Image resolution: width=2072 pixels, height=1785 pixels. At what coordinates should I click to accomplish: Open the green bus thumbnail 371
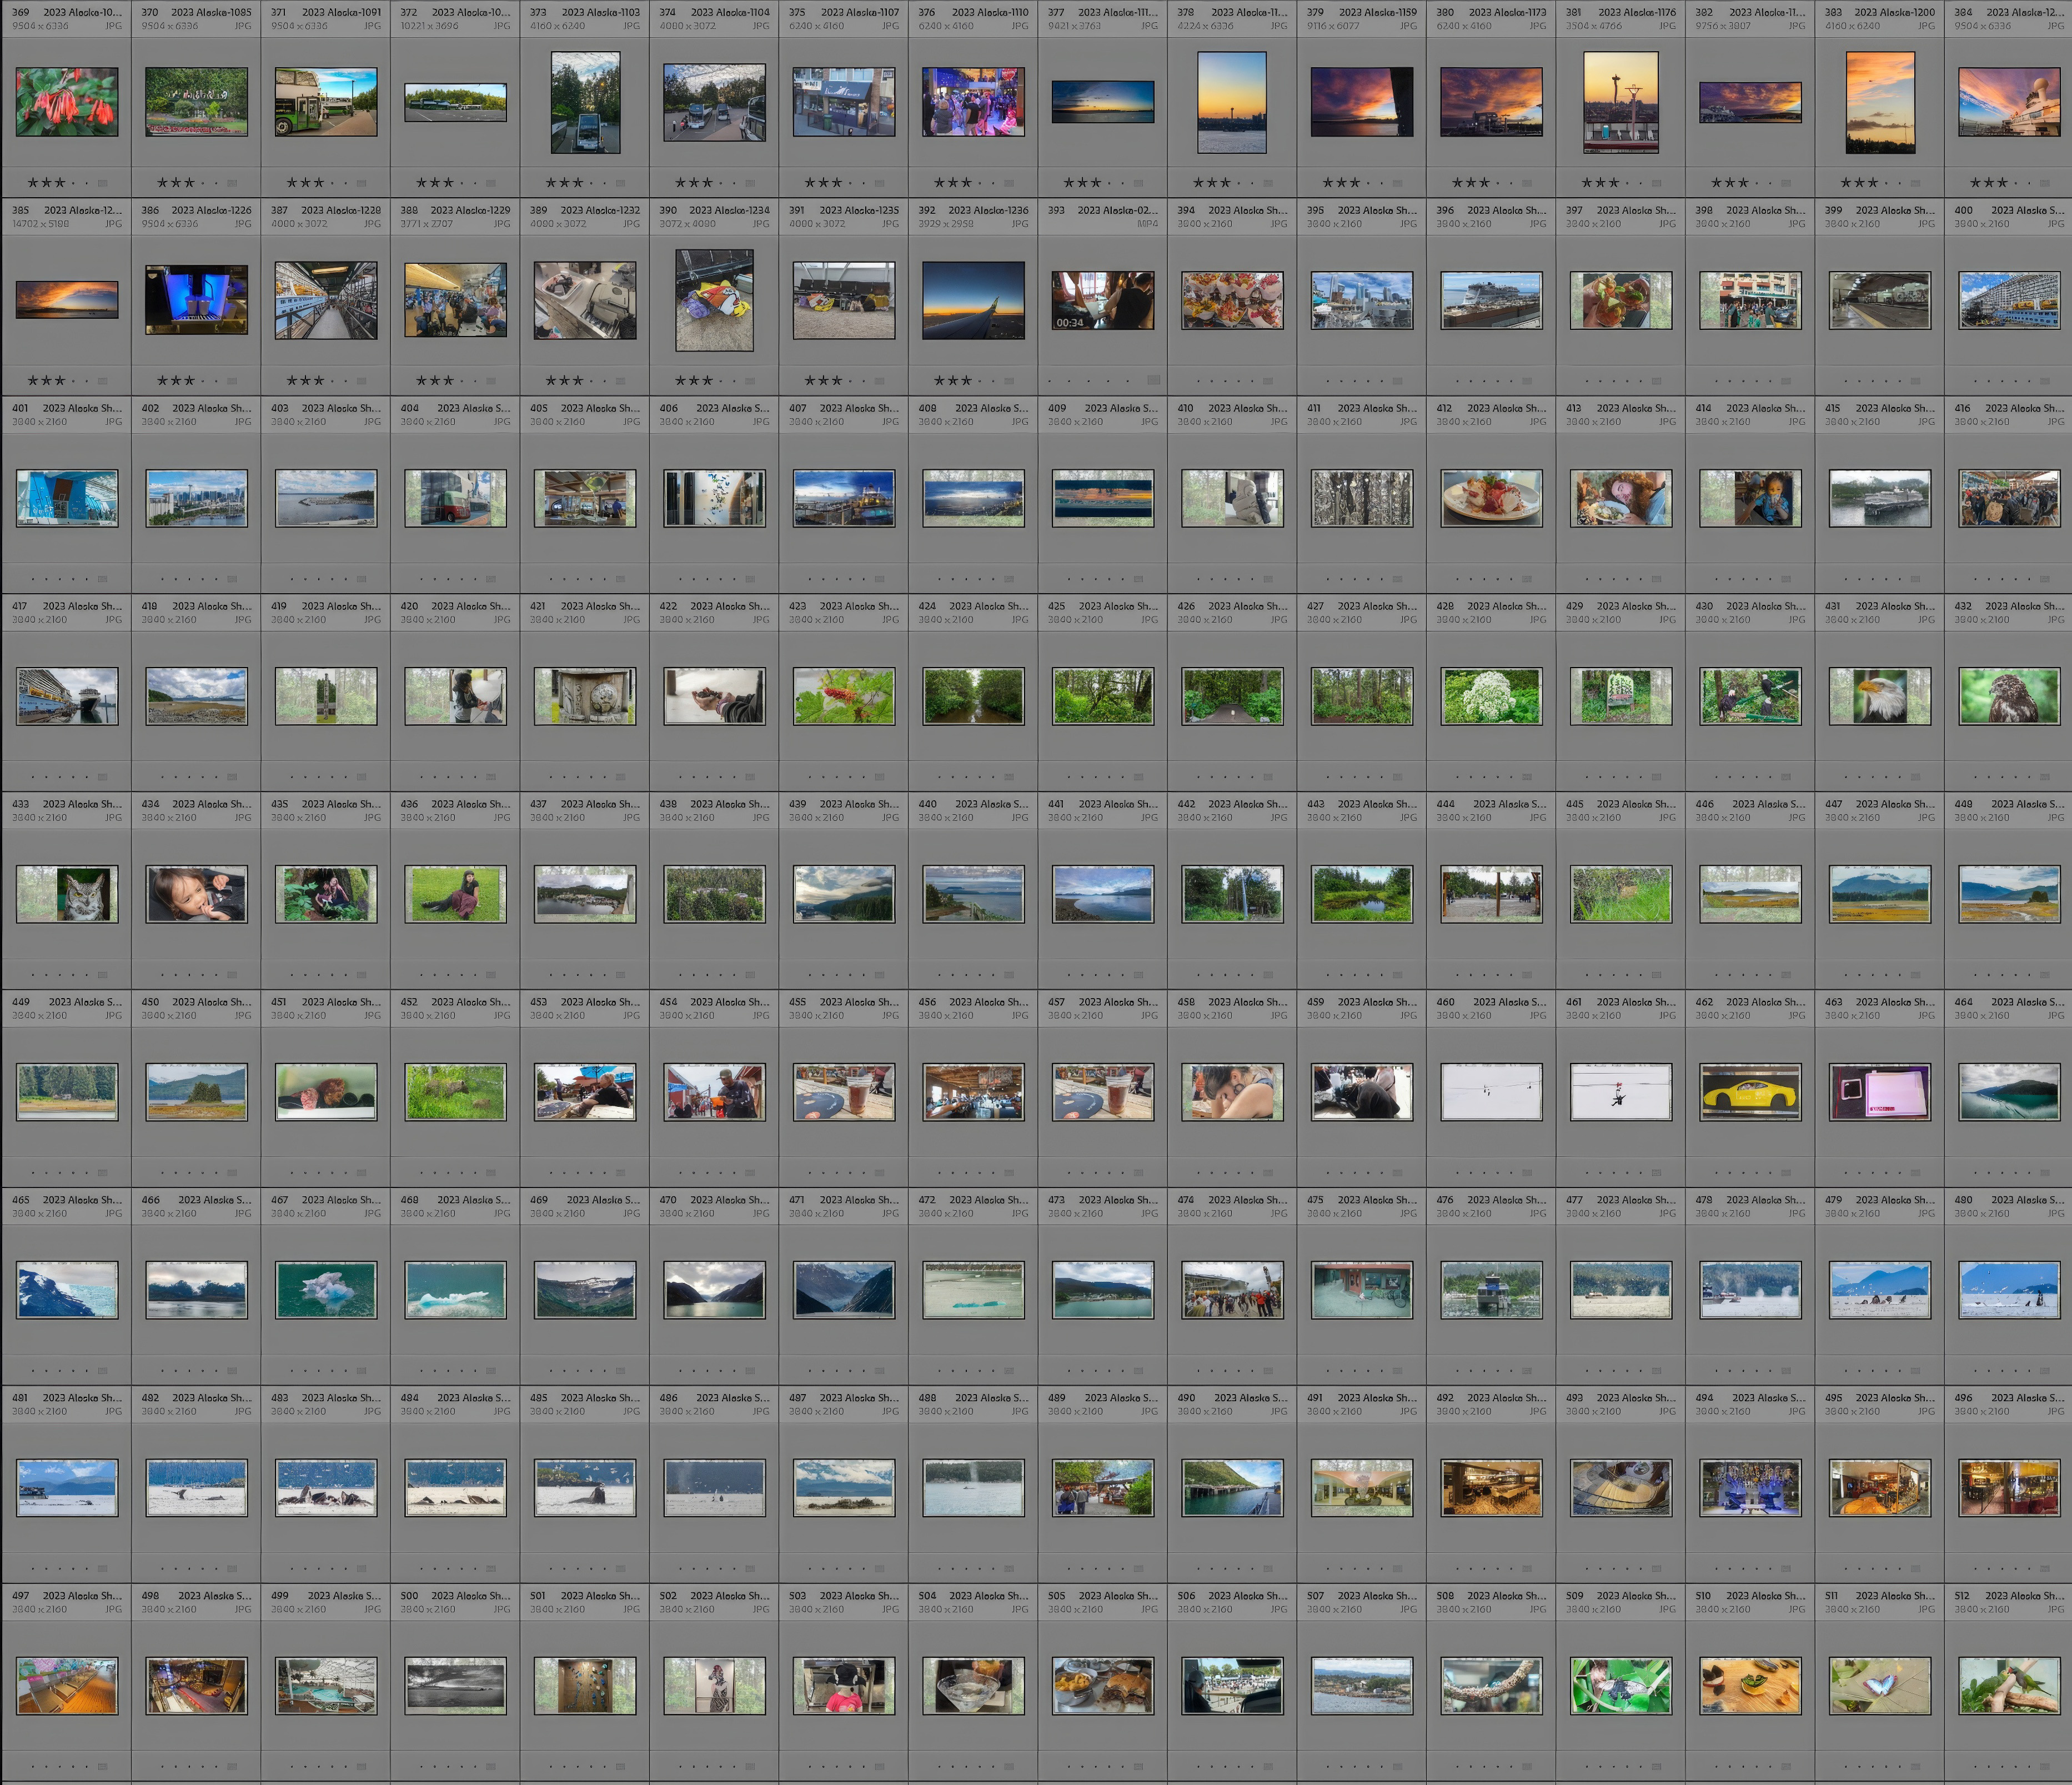click(x=326, y=102)
